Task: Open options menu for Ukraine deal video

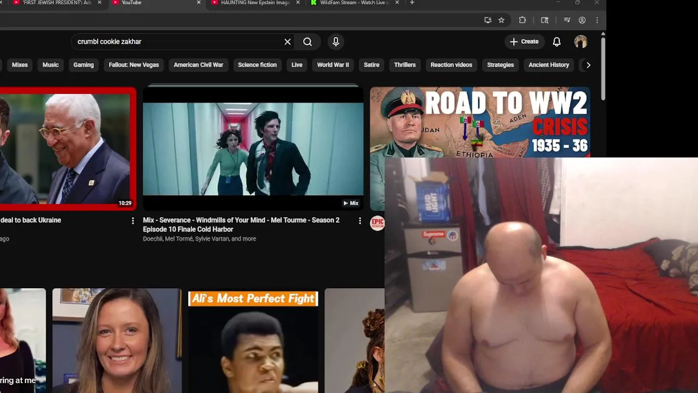Action: tap(133, 221)
